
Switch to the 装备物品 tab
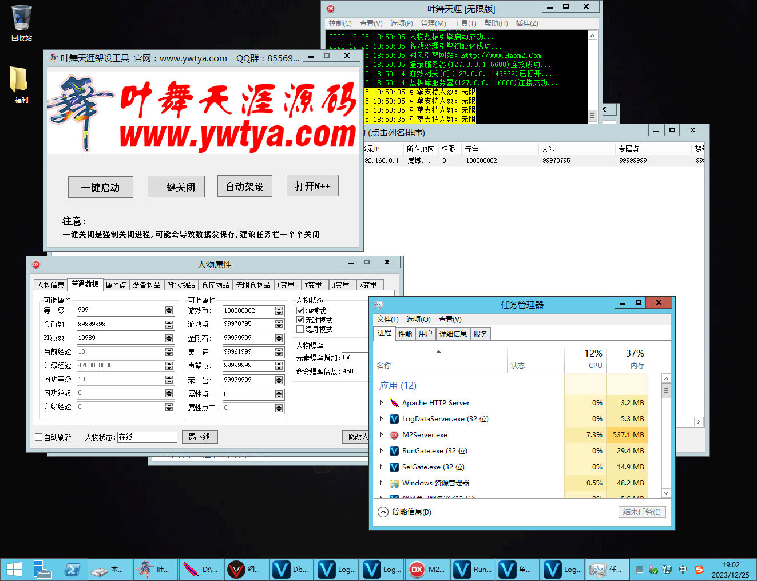[x=146, y=285]
